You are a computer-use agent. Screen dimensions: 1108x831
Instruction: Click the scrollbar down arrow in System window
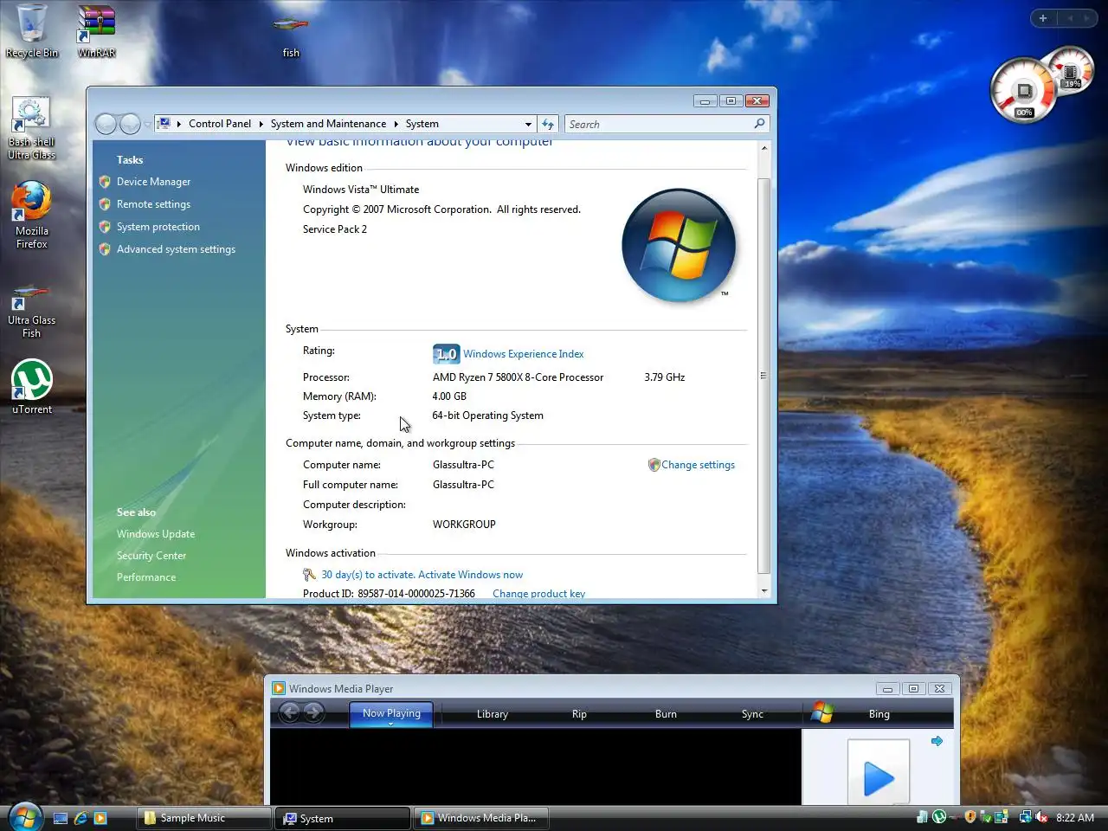(763, 590)
